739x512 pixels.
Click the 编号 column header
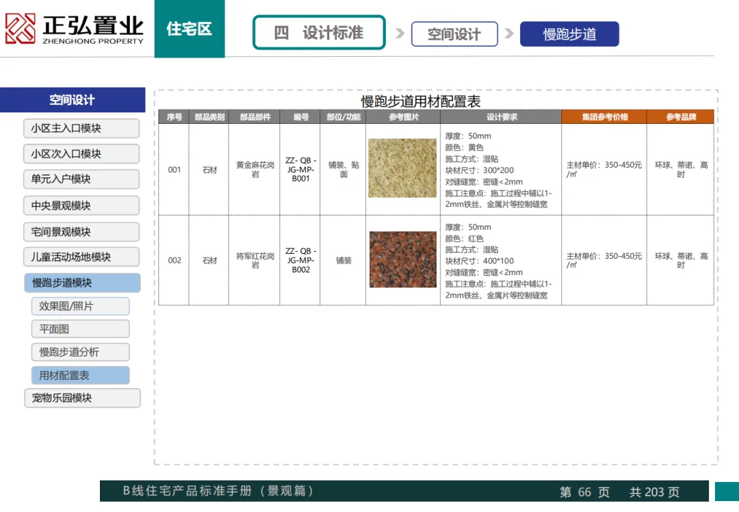point(300,116)
